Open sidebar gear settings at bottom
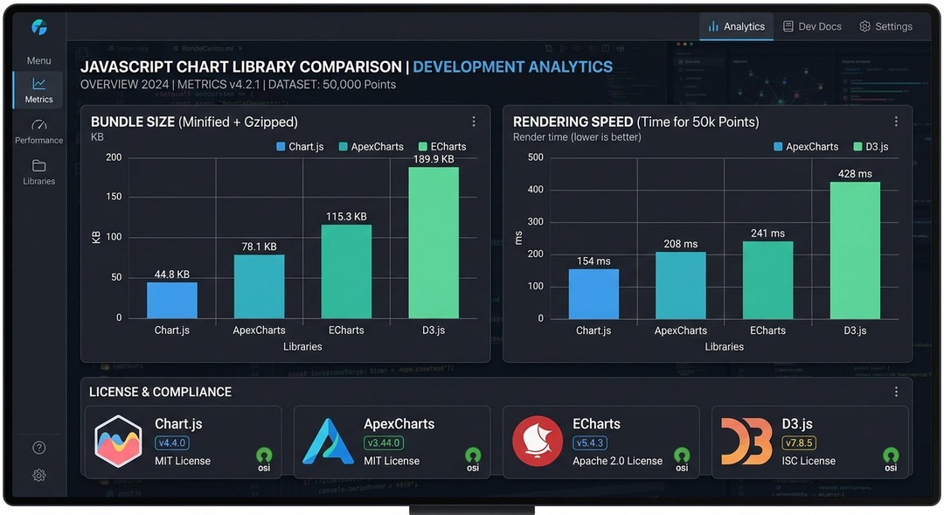This screenshot has width=944, height=515. click(39, 476)
